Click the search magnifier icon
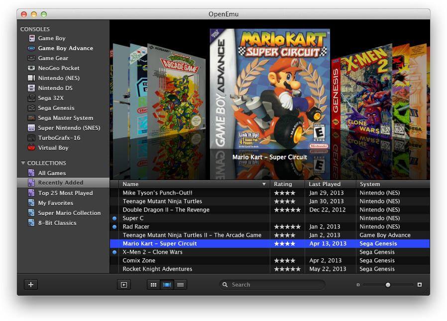This screenshot has width=447, height=321. [225, 285]
